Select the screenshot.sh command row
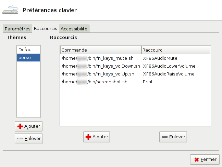This screenshot has width=222, height=167. click(135, 82)
